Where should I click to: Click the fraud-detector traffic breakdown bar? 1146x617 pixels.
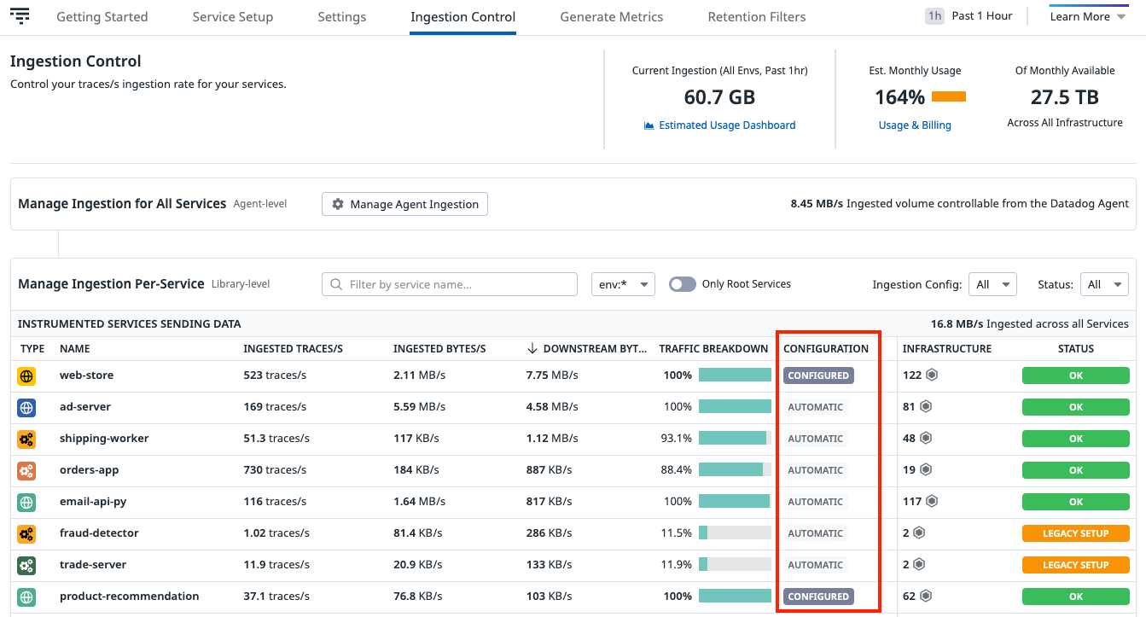[735, 533]
